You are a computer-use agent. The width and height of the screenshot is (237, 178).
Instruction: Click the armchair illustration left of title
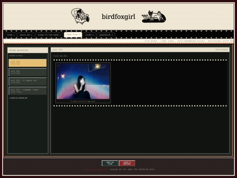(x=80, y=16)
